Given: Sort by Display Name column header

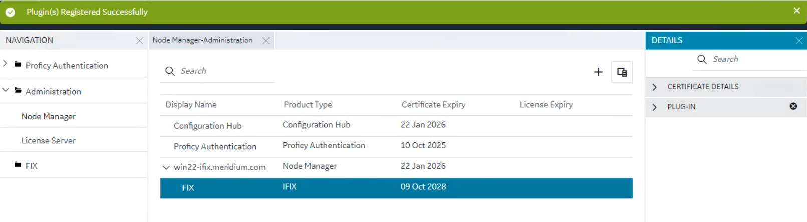Looking at the screenshot, I should coord(191,105).
